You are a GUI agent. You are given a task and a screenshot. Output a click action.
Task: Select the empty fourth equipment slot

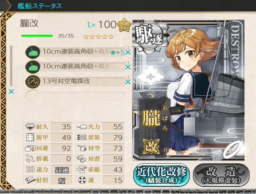pyautogui.click(x=76, y=96)
